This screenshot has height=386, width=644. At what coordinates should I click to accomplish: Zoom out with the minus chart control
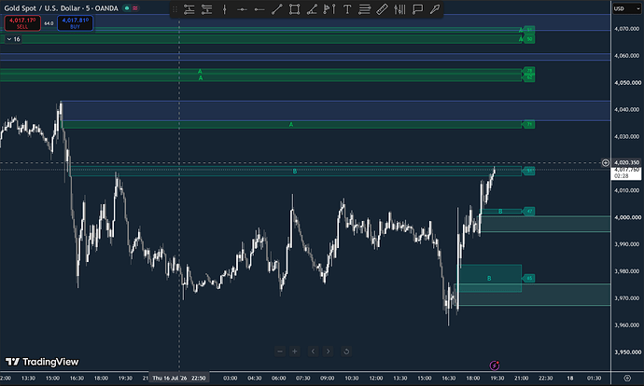point(280,352)
